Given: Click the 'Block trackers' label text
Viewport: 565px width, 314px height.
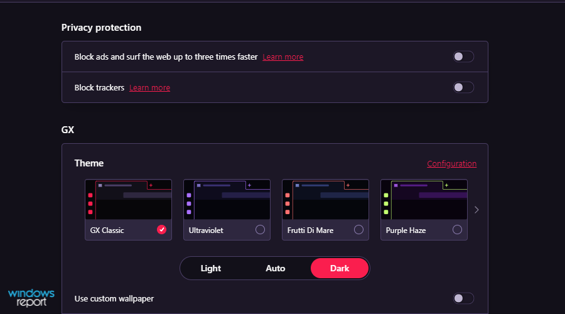Looking at the screenshot, I should (99, 87).
